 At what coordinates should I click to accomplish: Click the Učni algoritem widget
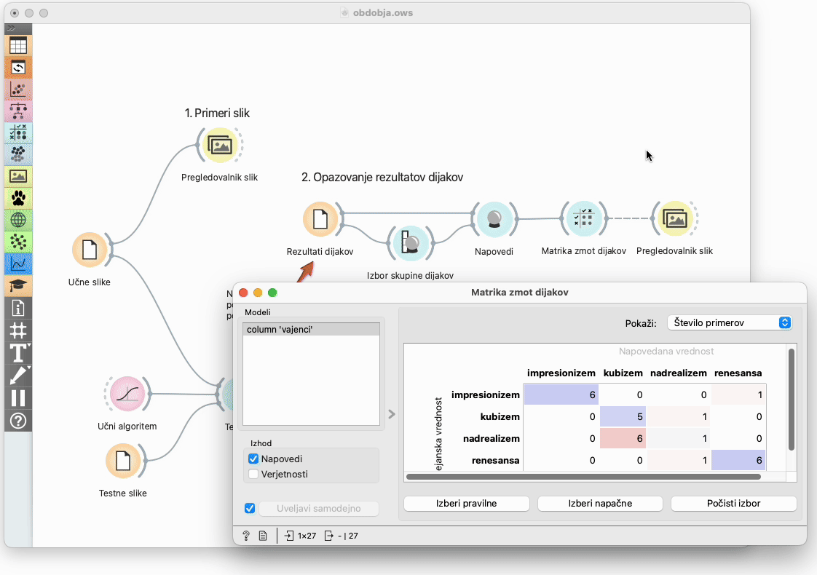pyautogui.click(x=127, y=395)
